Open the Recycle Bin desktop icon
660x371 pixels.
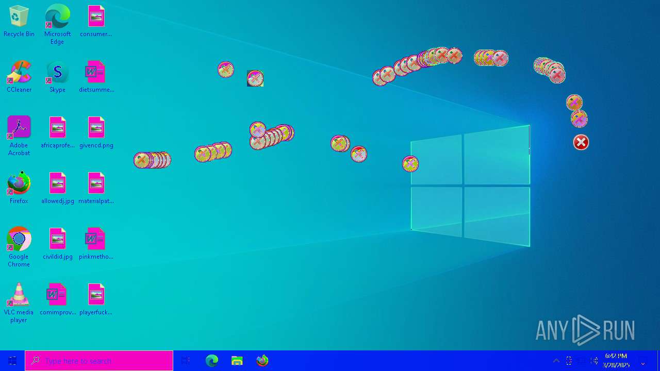tap(19, 22)
